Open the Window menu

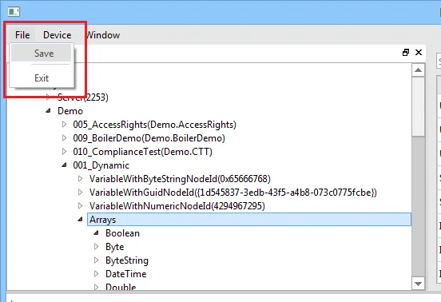click(102, 35)
